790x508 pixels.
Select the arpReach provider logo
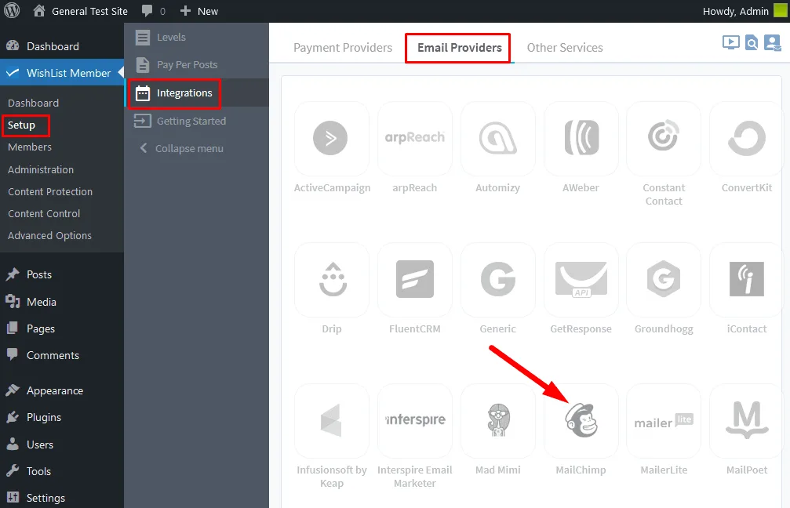pyautogui.click(x=415, y=137)
